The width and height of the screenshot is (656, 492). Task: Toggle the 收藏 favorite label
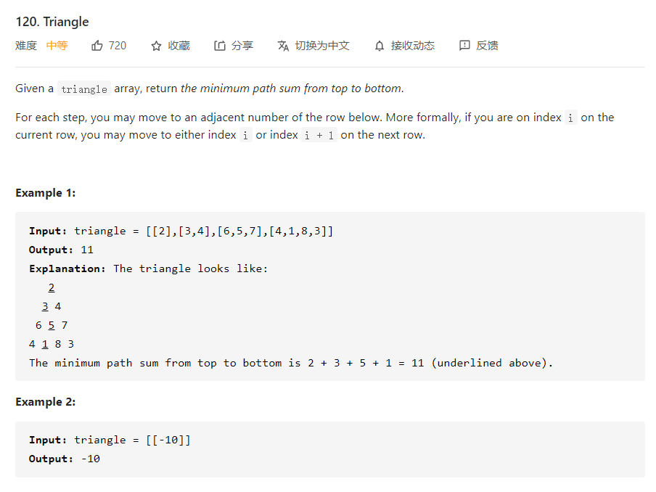click(x=179, y=46)
